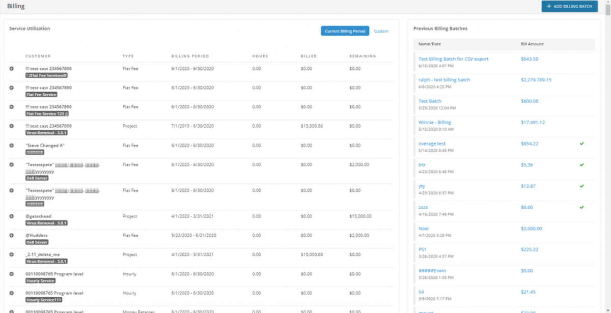Expand the _2.11_delete_me row
The width and height of the screenshot is (611, 313).
(12, 255)
